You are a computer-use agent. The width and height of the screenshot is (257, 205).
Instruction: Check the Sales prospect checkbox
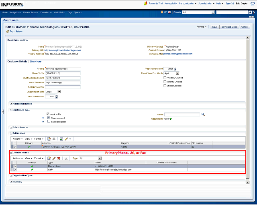pyautogui.click(x=49, y=122)
